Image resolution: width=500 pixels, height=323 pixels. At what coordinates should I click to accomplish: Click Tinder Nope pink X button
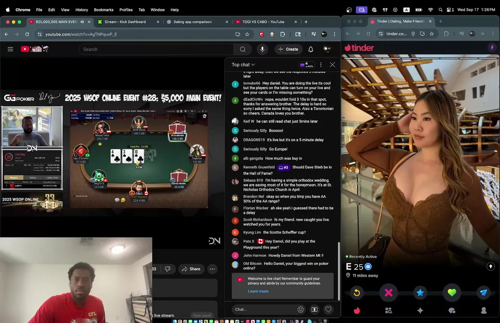point(388,292)
